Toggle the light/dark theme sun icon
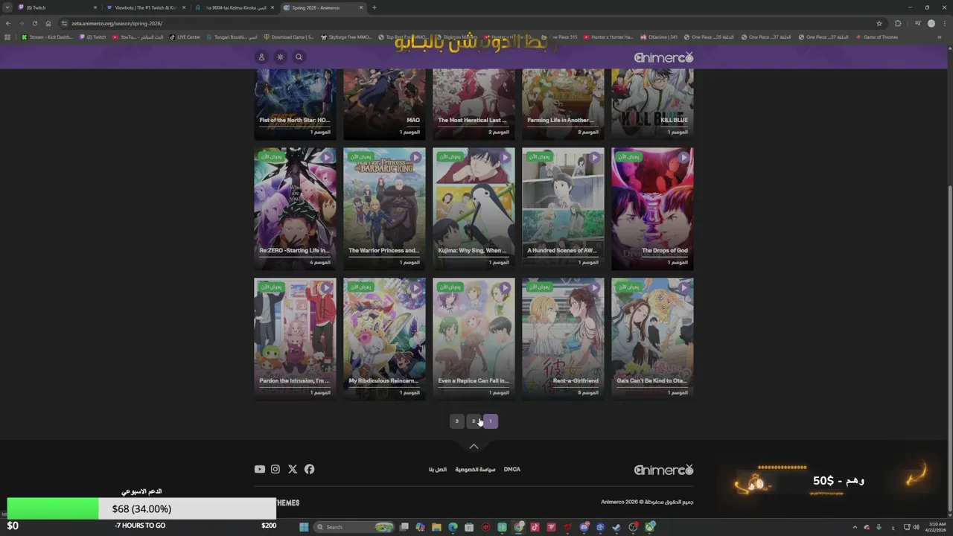The image size is (953, 536). [280, 57]
